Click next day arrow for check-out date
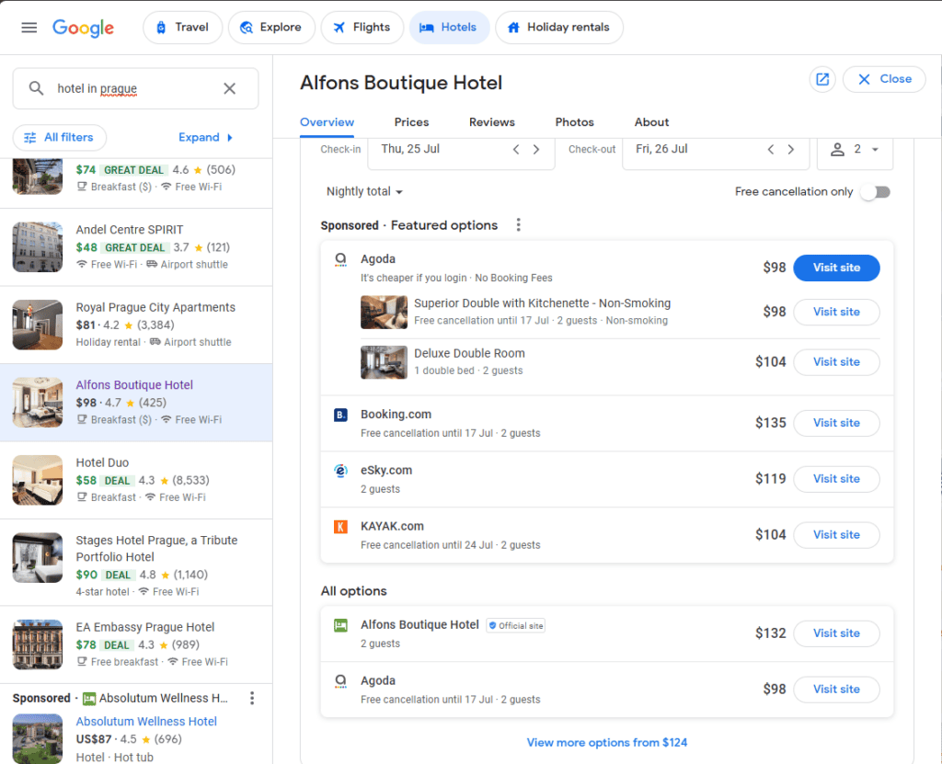 pos(790,150)
